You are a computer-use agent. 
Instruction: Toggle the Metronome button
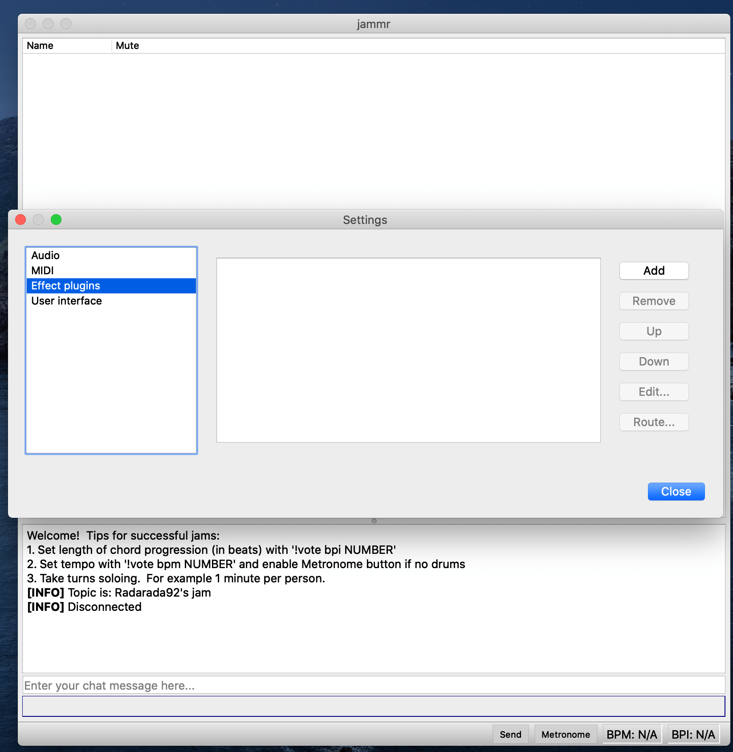[565, 735]
